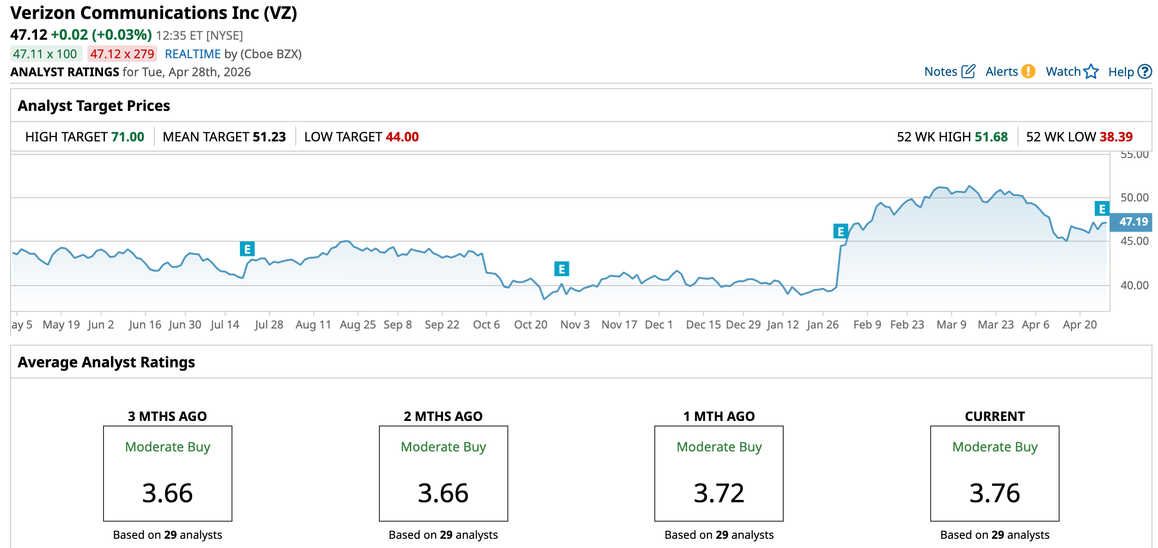
Task: Click the Watch star icon
Action: 1091,72
